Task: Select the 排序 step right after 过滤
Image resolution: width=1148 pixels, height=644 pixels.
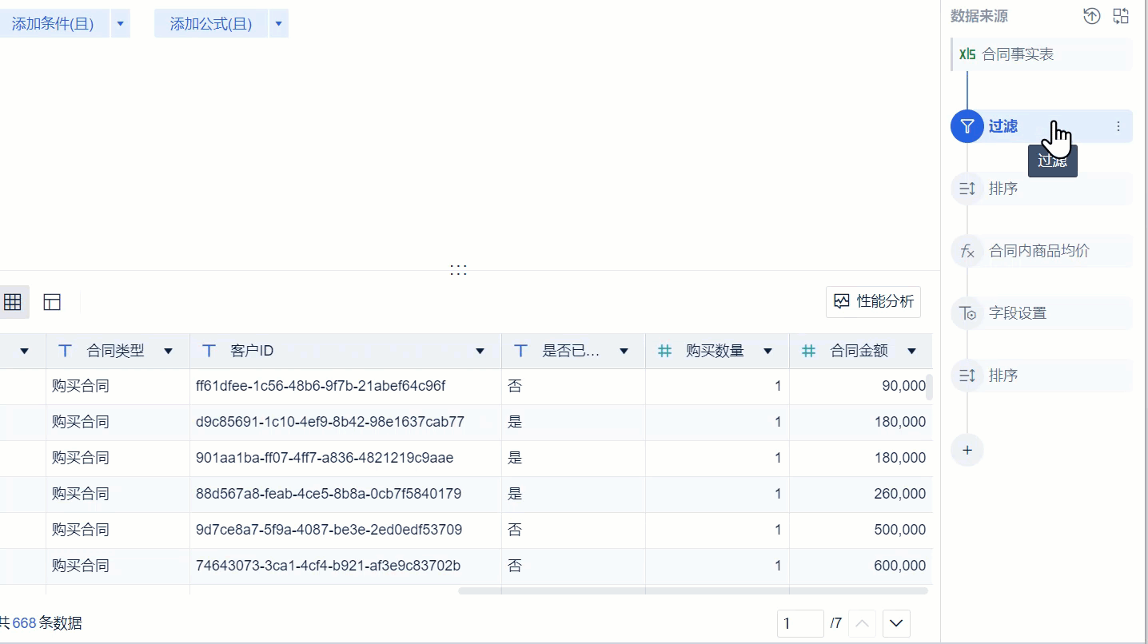Action: tap(1042, 189)
